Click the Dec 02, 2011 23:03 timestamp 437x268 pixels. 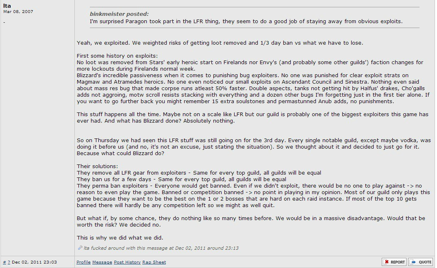coord(34,262)
